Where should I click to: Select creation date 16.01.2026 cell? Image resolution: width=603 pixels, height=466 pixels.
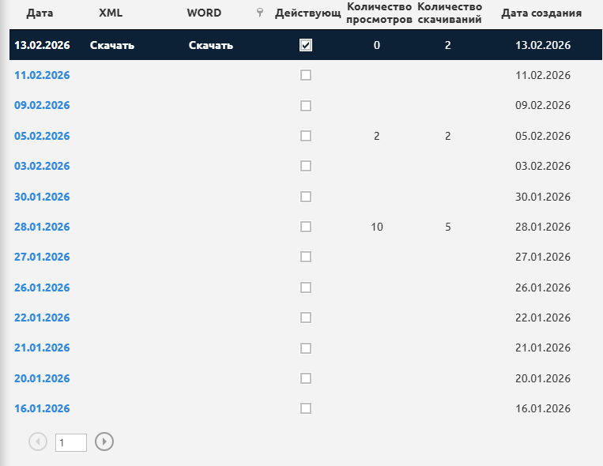543,408
